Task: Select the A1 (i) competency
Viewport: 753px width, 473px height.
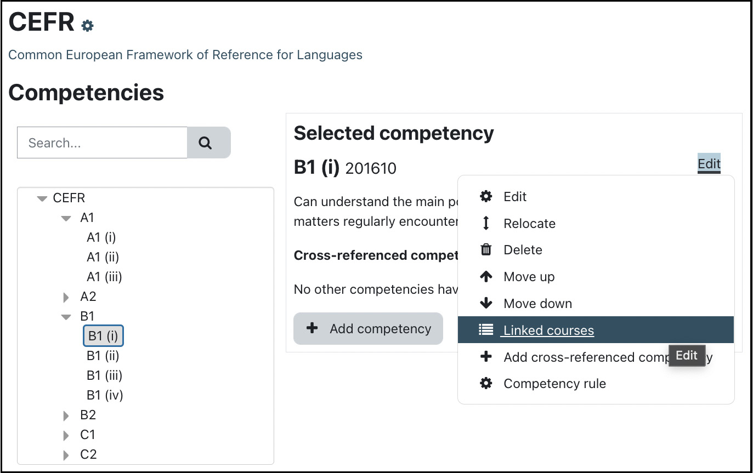Action: (101, 237)
